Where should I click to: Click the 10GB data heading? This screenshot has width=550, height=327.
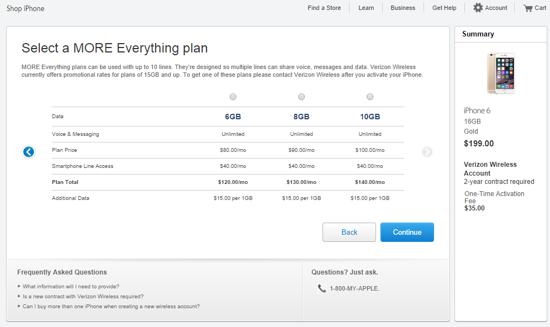click(370, 117)
